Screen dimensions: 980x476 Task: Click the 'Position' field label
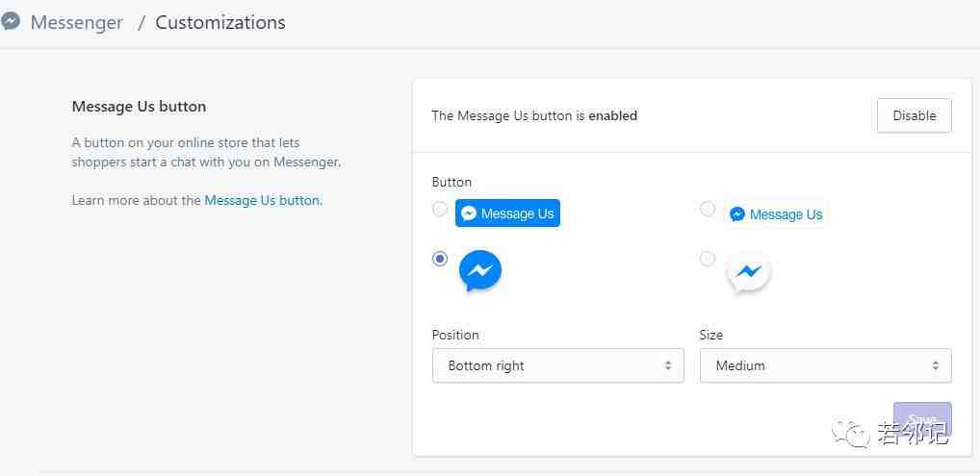pyautogui.click(x=455, y=335)
